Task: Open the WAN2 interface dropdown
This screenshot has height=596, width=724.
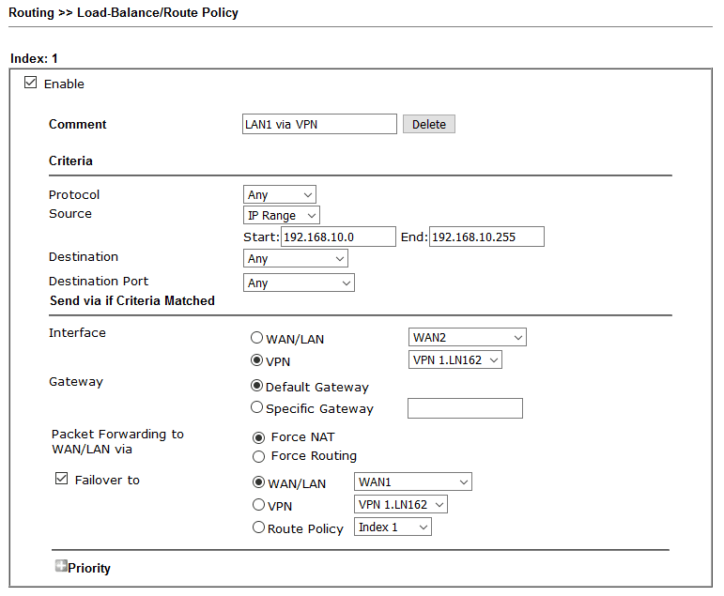Action: click(x=468, y=338)
